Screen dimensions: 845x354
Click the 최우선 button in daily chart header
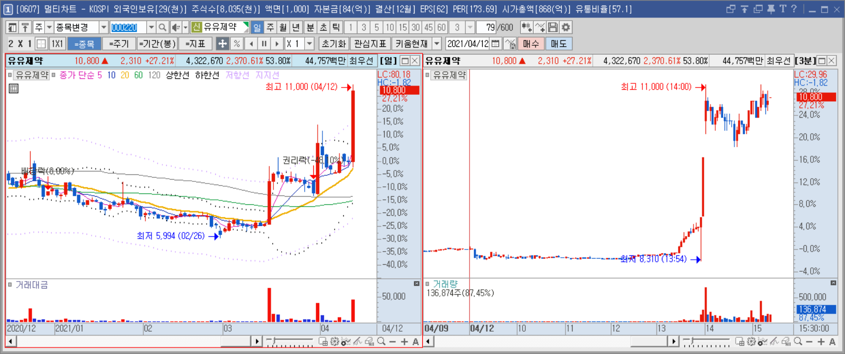pos(362,60)
